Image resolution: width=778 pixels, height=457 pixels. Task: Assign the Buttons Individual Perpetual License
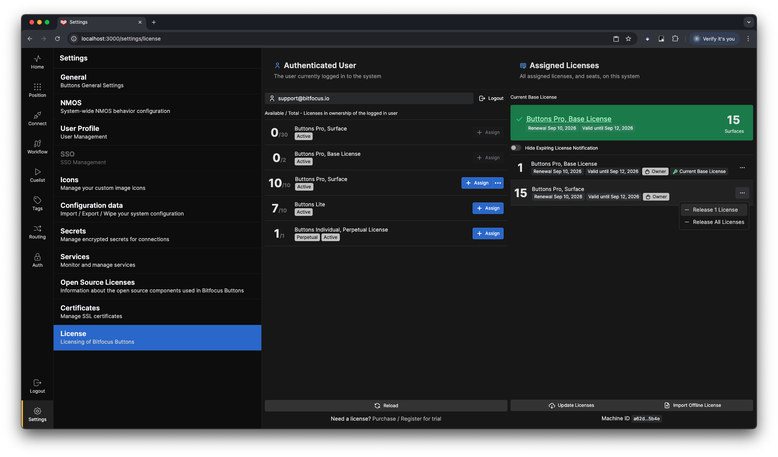[488, 233]
